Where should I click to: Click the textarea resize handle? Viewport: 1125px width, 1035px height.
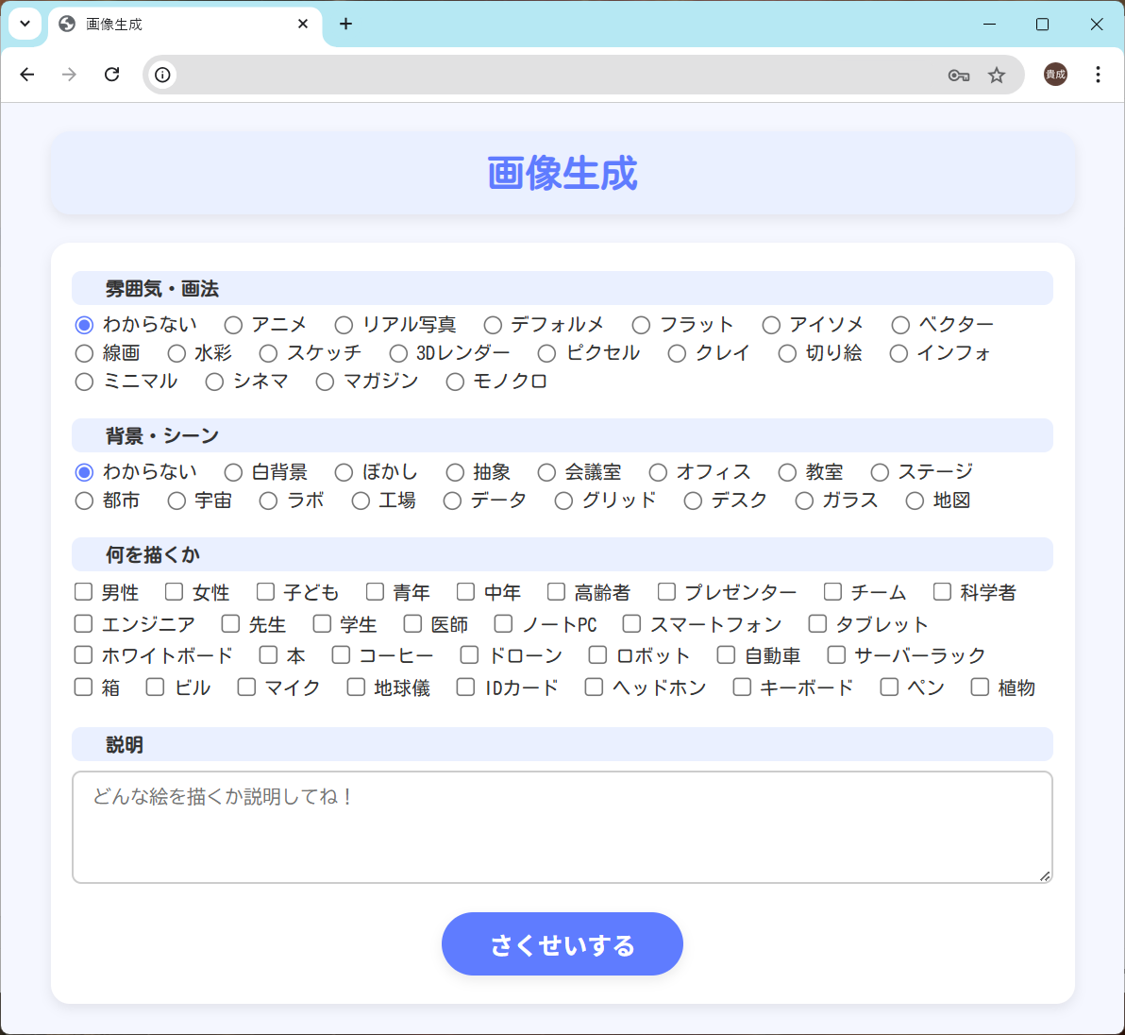(1045, 876)
